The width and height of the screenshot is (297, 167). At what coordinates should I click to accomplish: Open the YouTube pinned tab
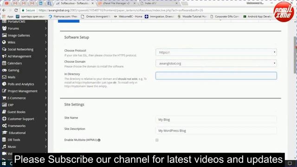point(6,3)
